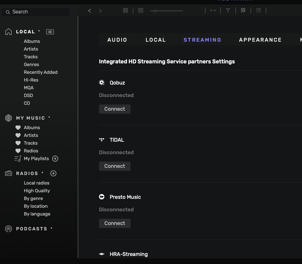This screenshot has height=264, width=302.
Task: Open favorite Artists under My Music
Action: (31, 135)
